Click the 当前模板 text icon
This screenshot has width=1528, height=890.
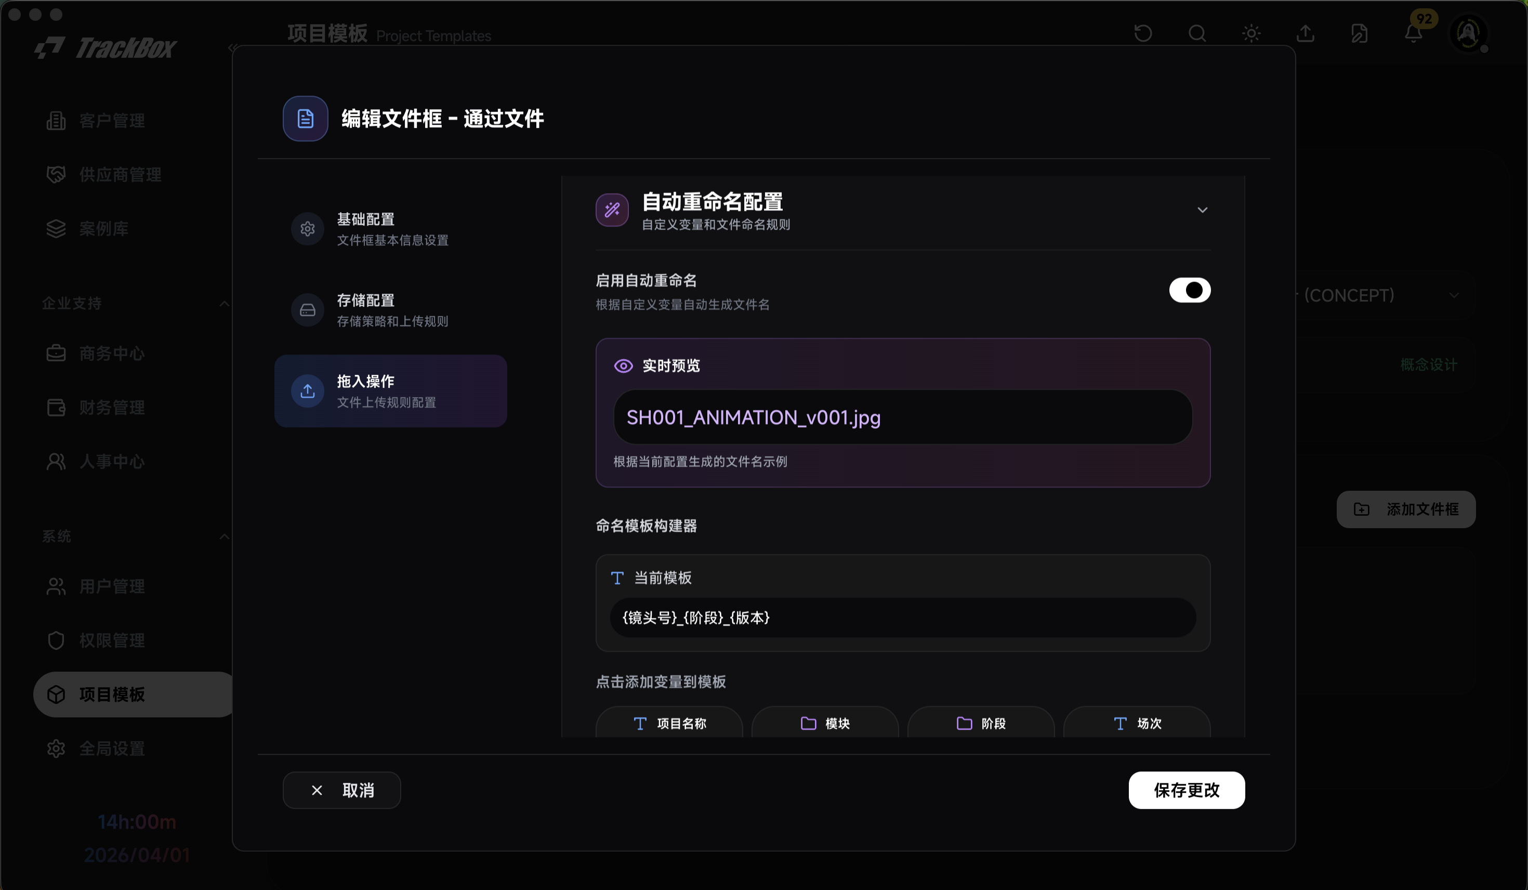click(617, 578)
